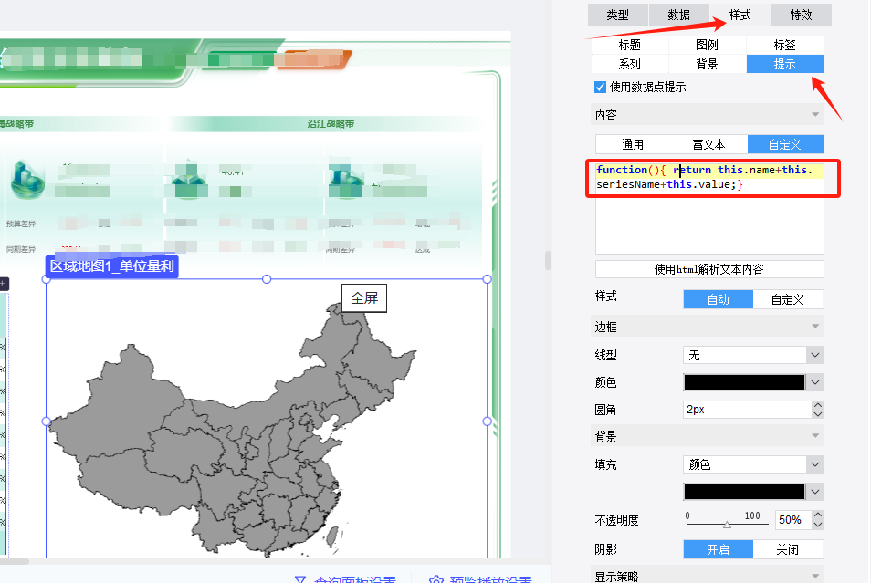This screenshot has width=871, height=583.
Task: Click the 查询面板设置 filter icon
Action: coord(300,579)
